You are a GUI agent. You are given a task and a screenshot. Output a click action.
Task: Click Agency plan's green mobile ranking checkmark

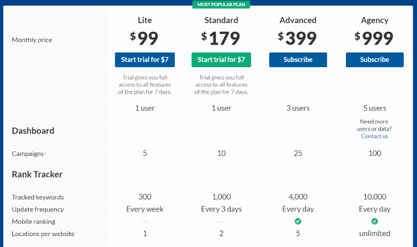point(374,221)
